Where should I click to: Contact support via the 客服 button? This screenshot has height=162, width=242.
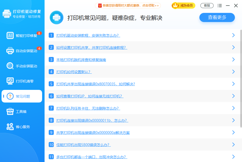click(207, 6)
